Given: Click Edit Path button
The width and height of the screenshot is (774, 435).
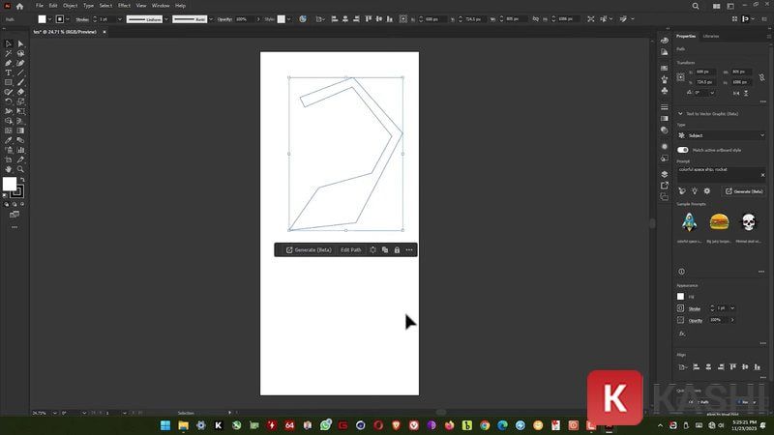Looking at the screenshot, I should [351, 250].
